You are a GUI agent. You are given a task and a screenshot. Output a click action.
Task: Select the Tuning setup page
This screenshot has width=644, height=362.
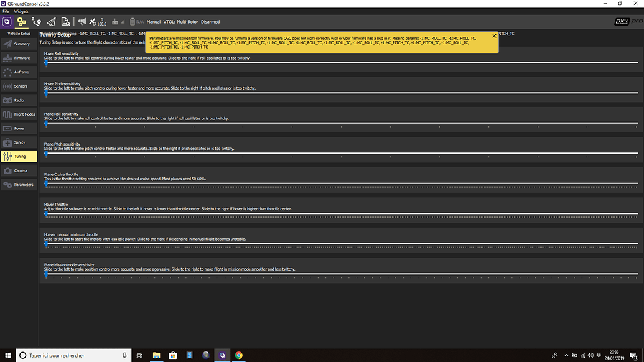[19, 156]
